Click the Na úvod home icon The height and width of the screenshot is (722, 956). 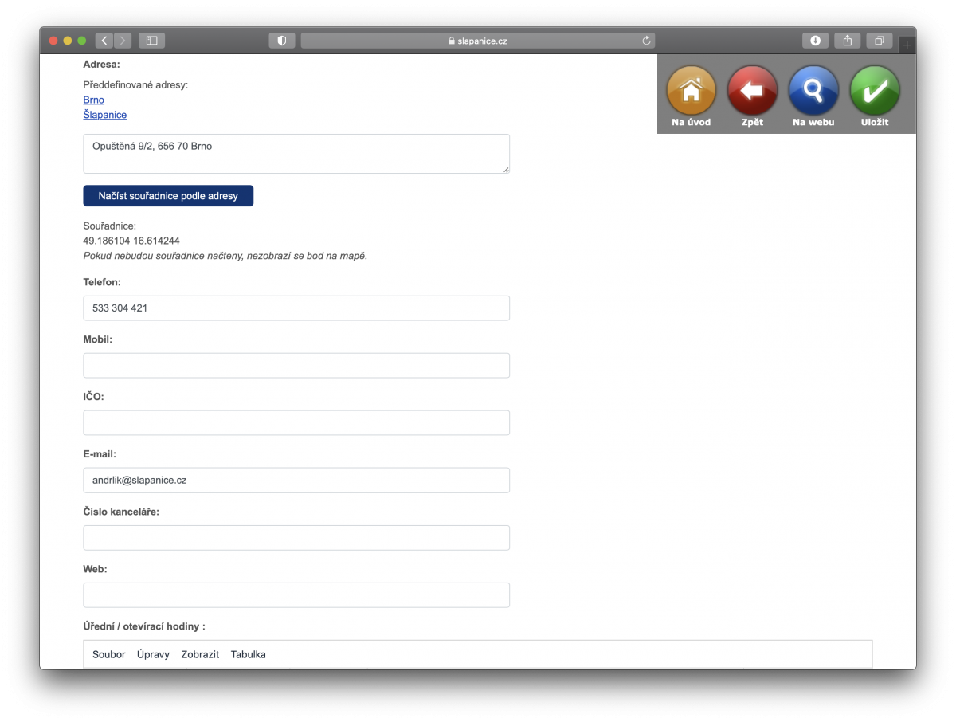(691, 92)
